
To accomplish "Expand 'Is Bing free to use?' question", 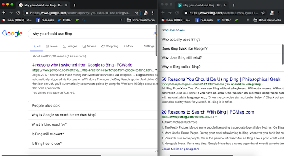I will click(93, 144).
